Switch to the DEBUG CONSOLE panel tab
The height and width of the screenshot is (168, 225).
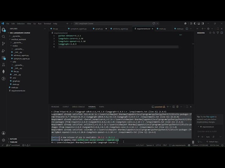pyautogui.click(x=78, y=107)
